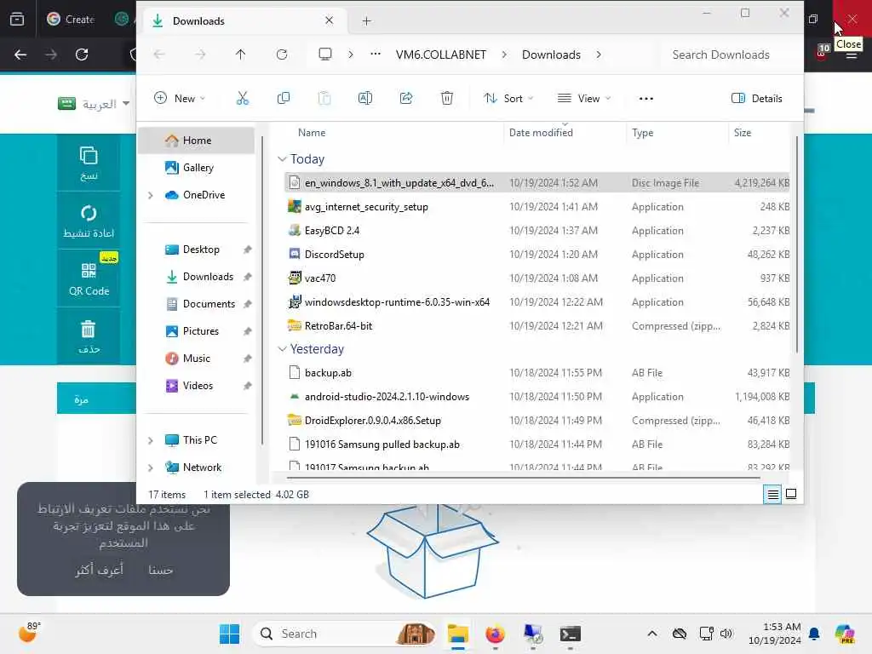Open File Explorer from the taskbar

(458, 634)
